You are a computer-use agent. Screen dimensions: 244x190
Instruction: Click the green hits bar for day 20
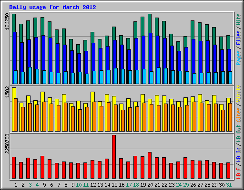[150, 23]
